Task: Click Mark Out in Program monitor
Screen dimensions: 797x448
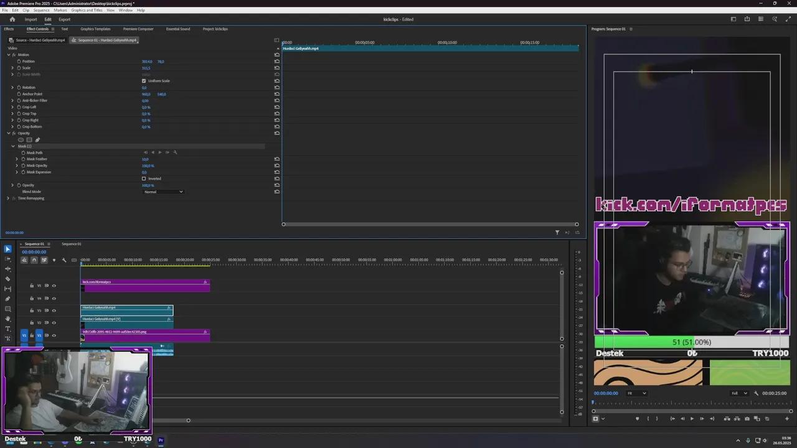Action: pyautogui.click(x=657, y=419)
